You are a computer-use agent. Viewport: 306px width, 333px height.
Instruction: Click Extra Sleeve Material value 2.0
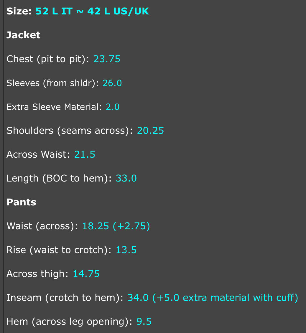[x=113, y=107]
